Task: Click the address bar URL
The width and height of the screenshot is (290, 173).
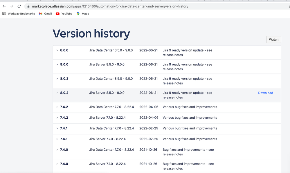Action: click(x=110, y=6)
